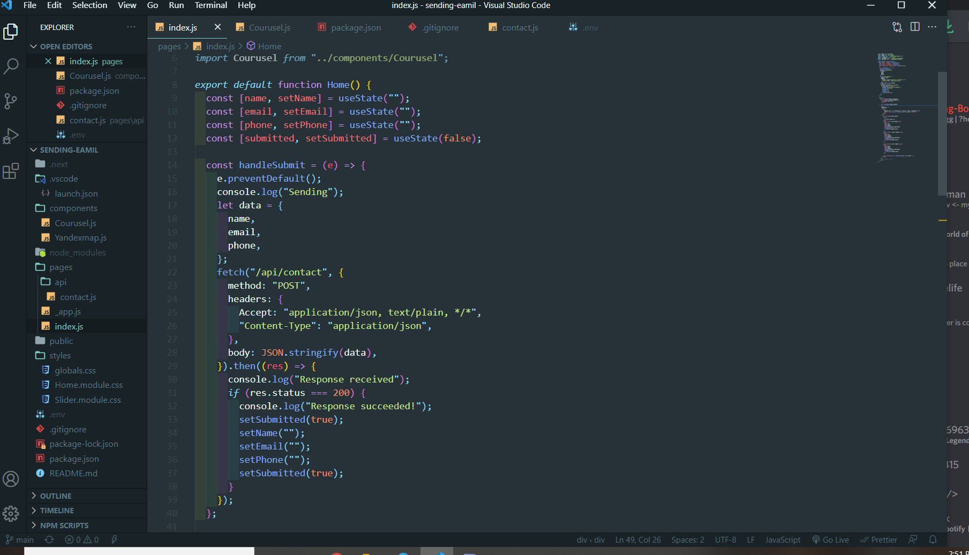
Task: Expand the Timeline section
Action: [x=87, y=511]
